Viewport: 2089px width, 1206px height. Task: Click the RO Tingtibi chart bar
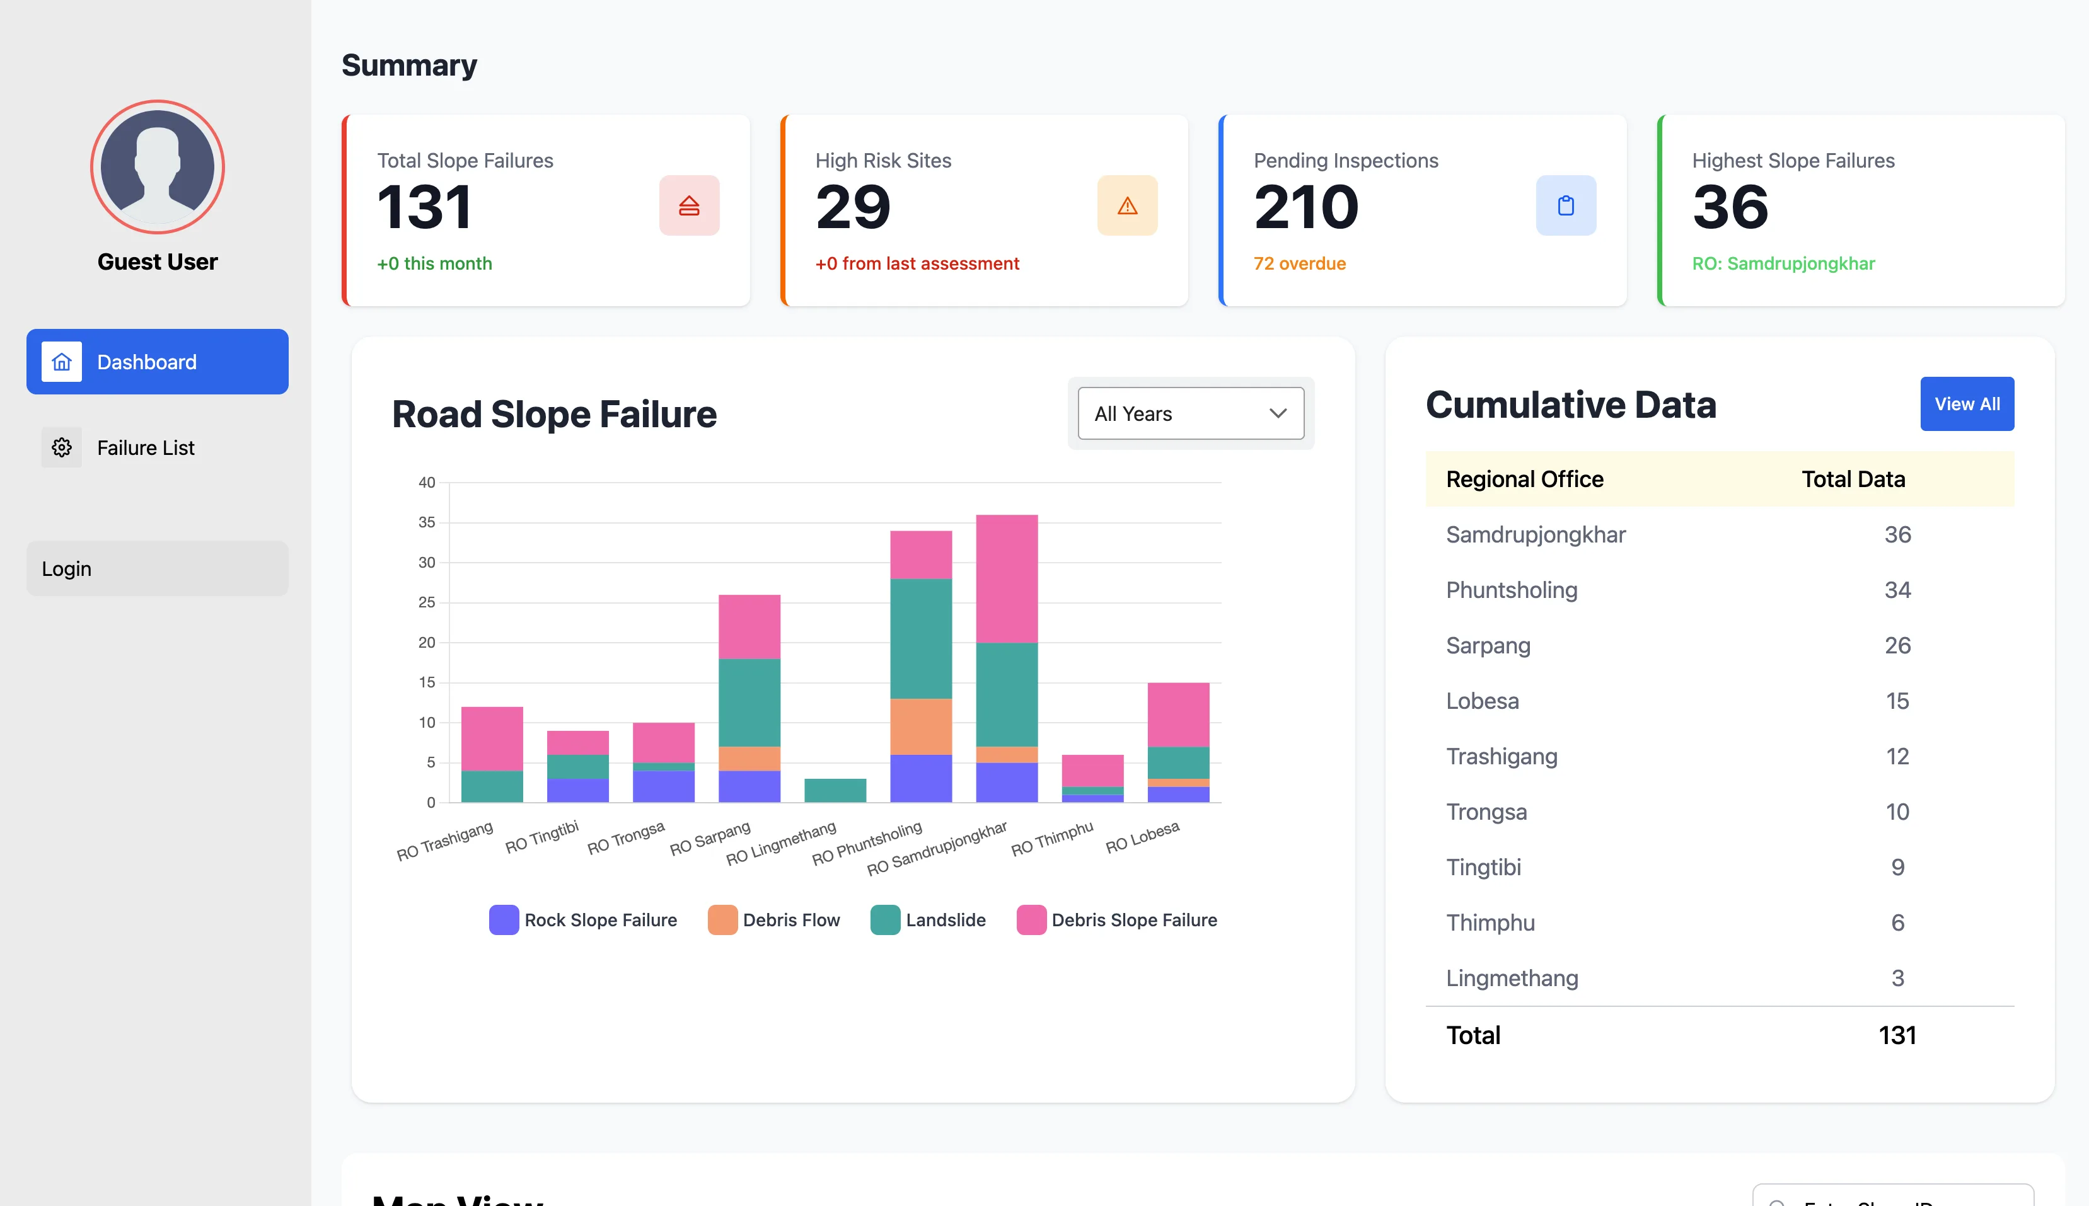(x=577, y=766)
